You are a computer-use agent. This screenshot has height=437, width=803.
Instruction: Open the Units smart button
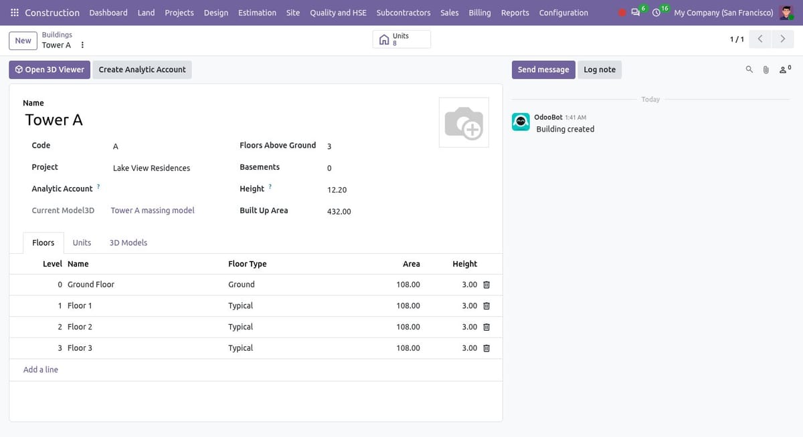[401, 39]
